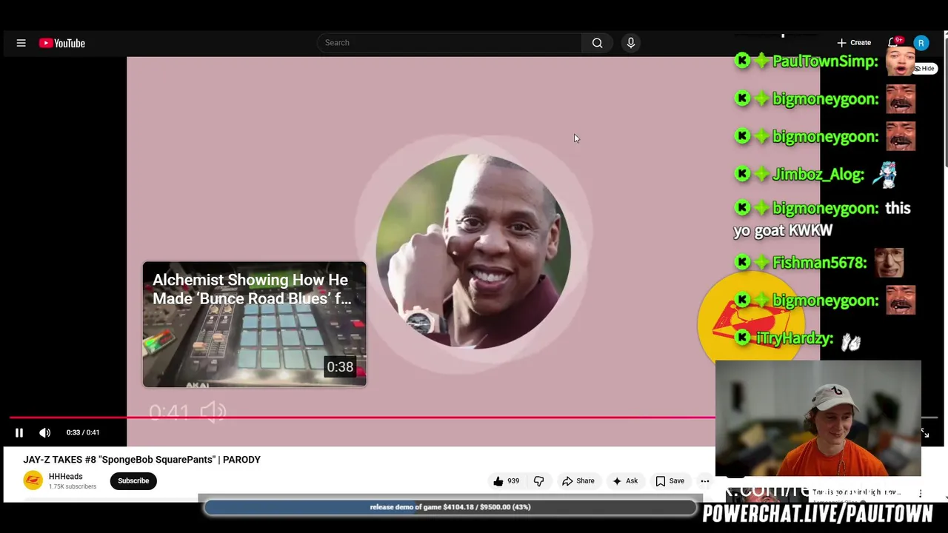Open the HHHeads channel name link
Image resolution: width=948 pixels, height=533 pixels.
click(x=66, y=477)
